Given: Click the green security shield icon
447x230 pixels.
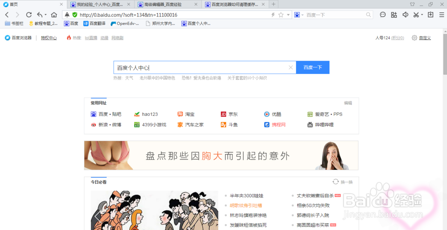Looking at the screenshot, I should (x=75, y=15).
